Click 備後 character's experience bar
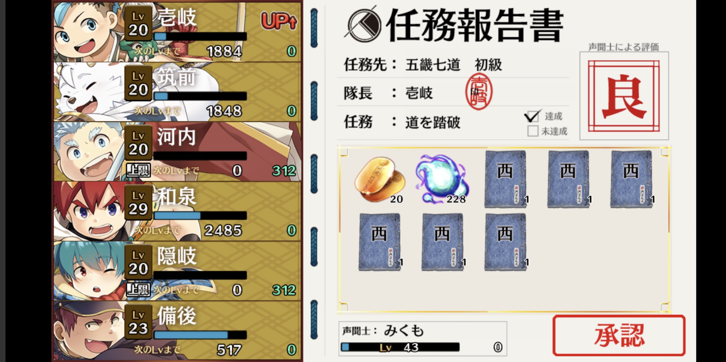726x362 pixels. coord(200,335)
